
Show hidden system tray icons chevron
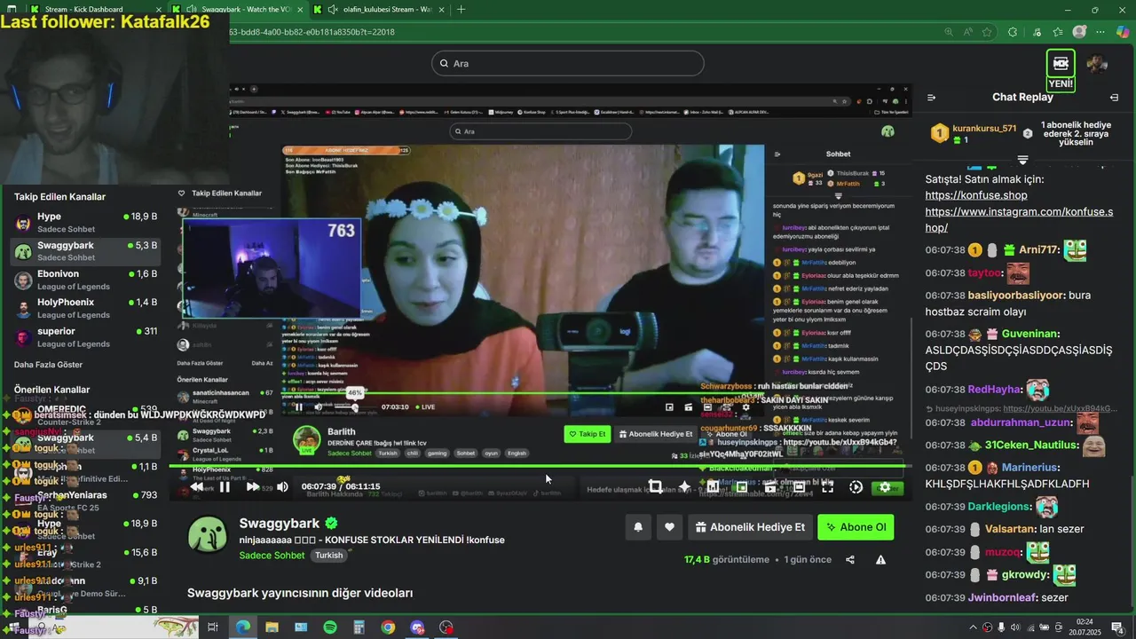973,627
